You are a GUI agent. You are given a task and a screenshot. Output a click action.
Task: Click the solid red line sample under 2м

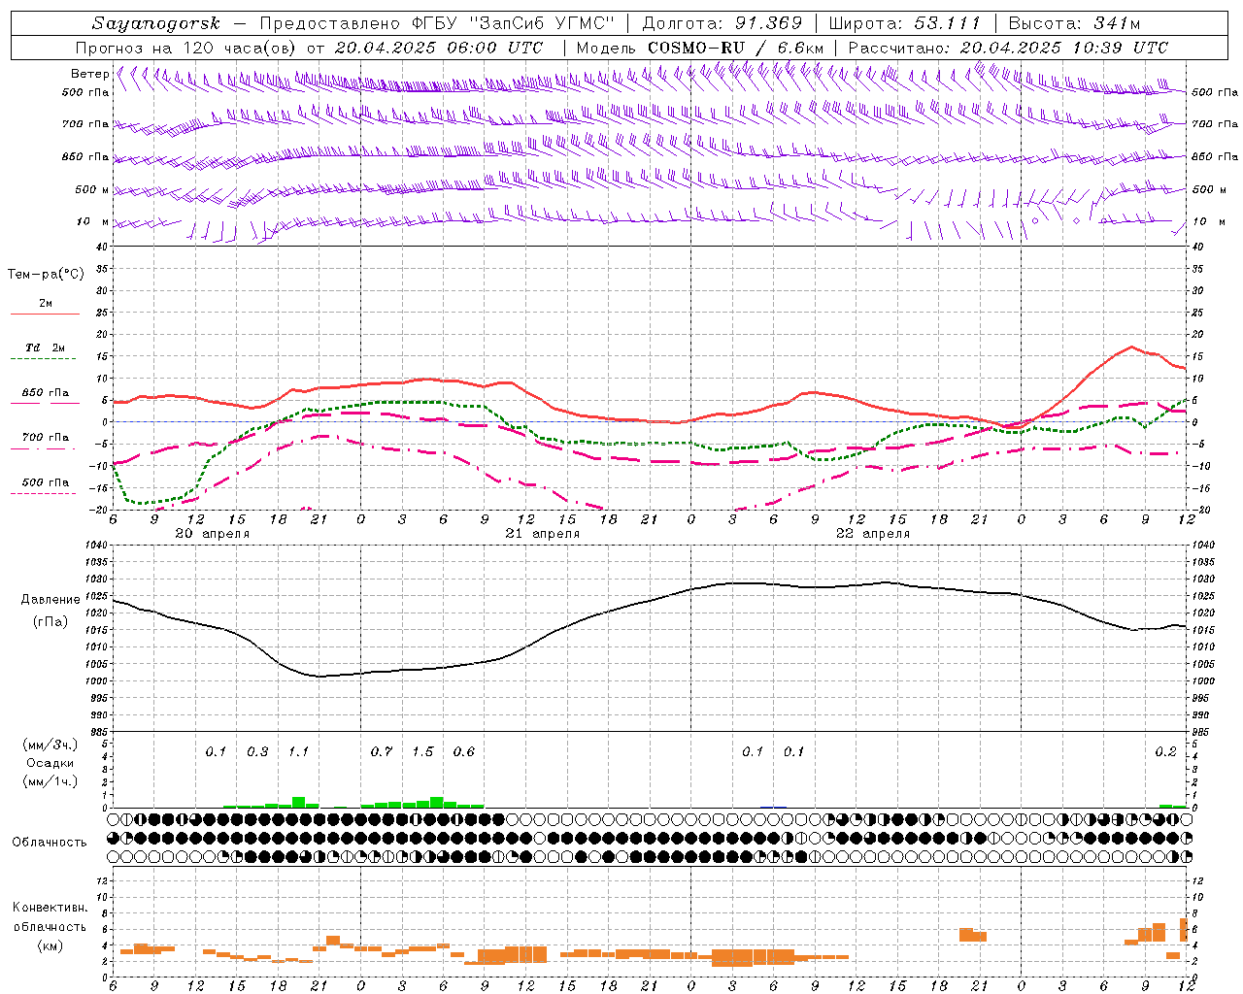click(x=45, y=314)
